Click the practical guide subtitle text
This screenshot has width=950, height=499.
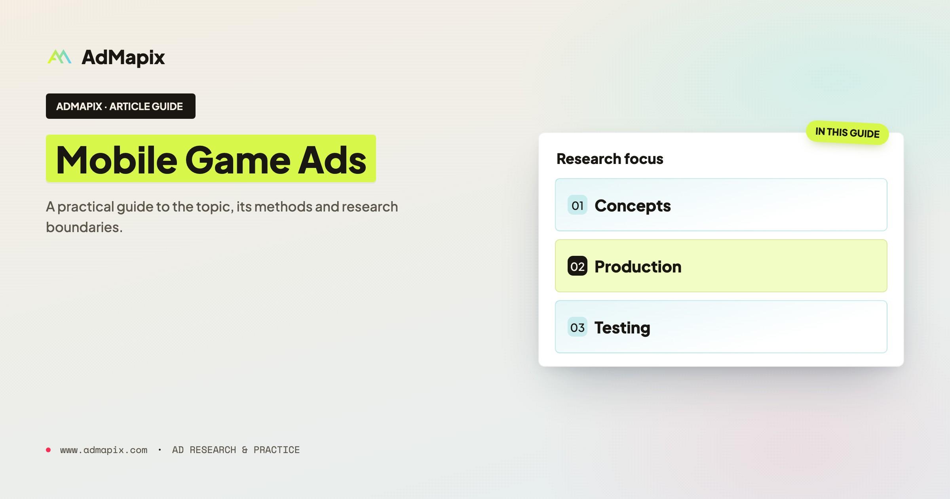point(222,217)
